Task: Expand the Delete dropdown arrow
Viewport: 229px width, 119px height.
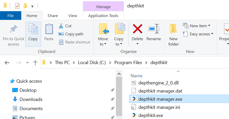Action: tap(137, 44)
